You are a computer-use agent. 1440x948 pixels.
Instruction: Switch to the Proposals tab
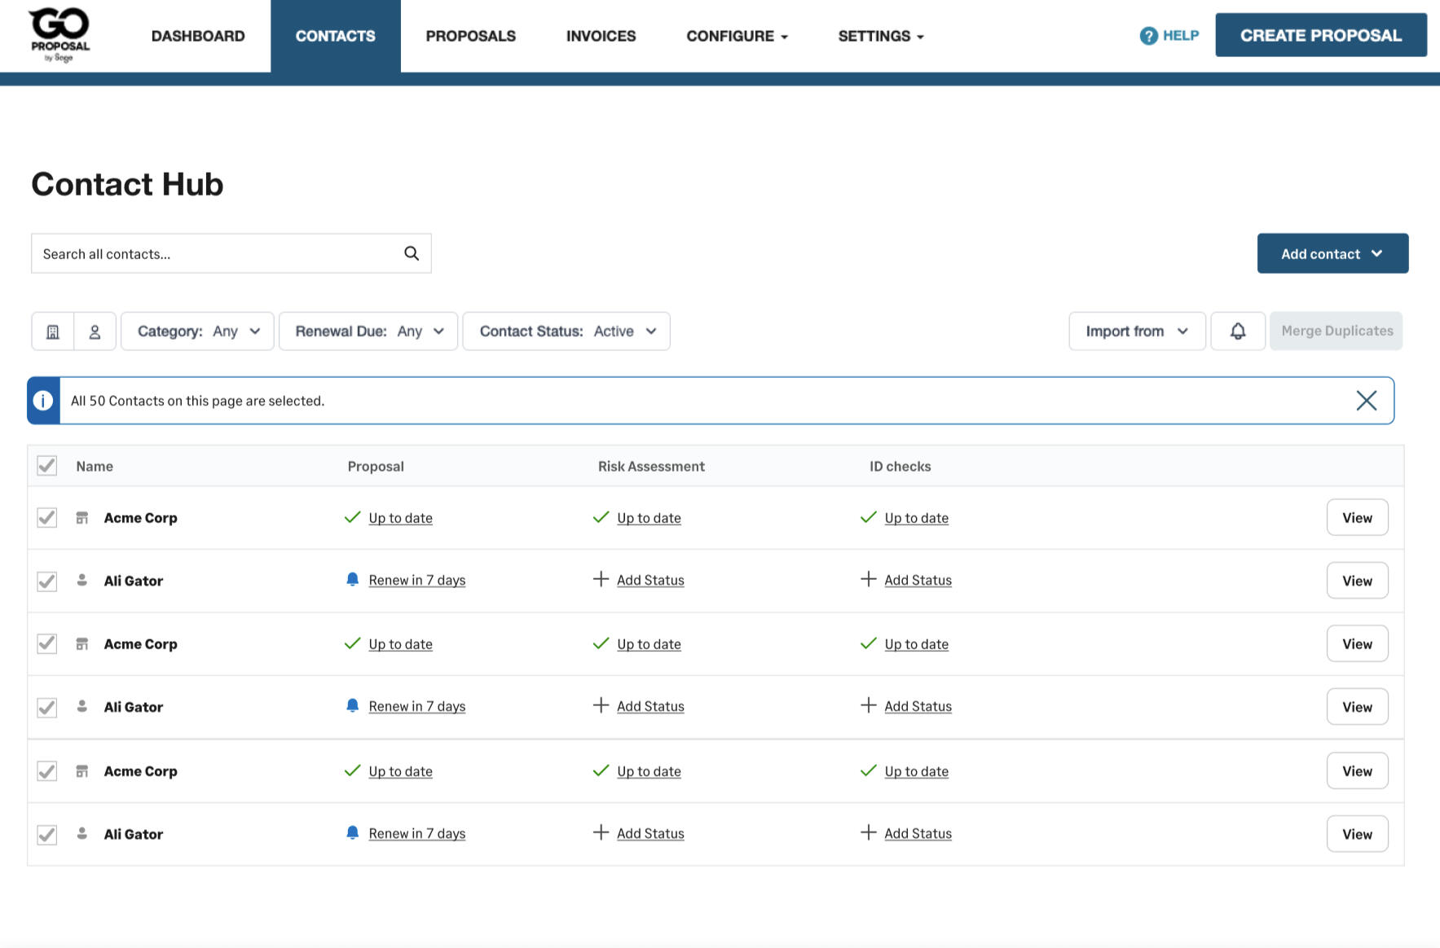point(470,36)
